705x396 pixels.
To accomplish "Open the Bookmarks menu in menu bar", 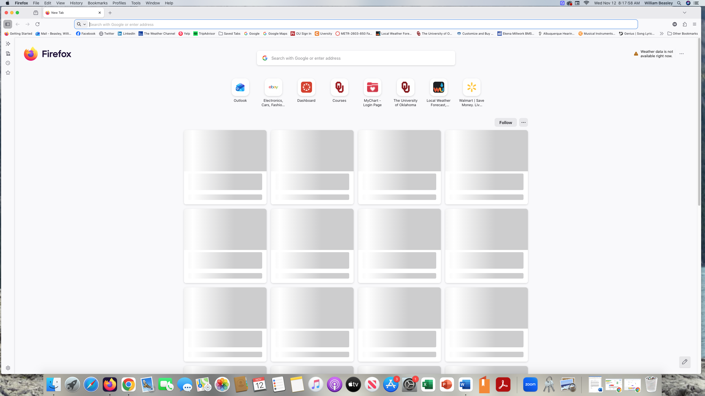I will (97, 3).
